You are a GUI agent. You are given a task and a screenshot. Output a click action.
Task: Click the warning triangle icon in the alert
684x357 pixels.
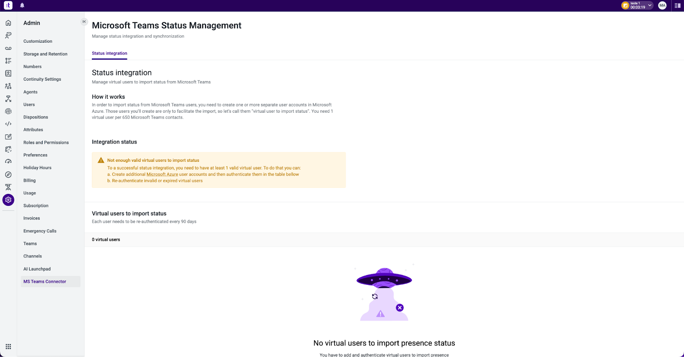coord(101,160)
